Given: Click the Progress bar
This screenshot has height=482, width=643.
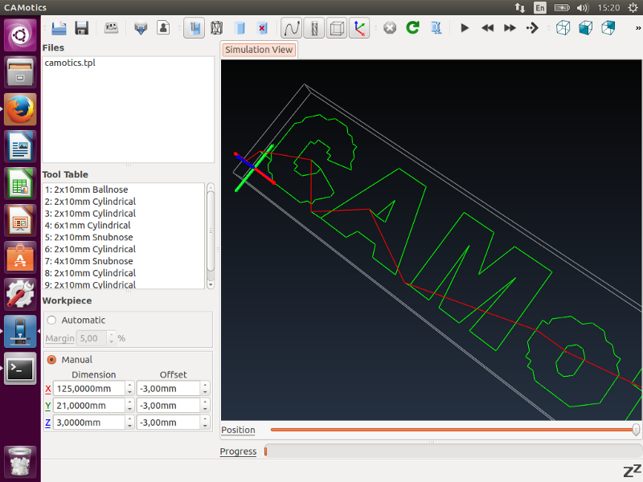Looking at the screenshot, I should pyautogui.click(x=453, y=451).
